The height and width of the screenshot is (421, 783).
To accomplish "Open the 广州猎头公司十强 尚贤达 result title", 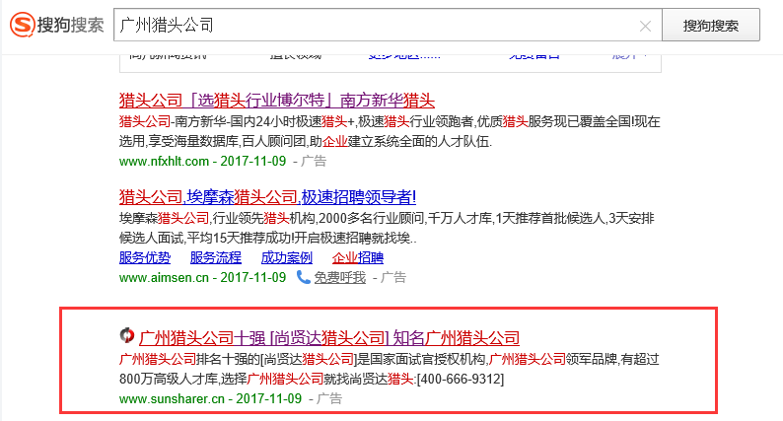I will pos(329,336).
